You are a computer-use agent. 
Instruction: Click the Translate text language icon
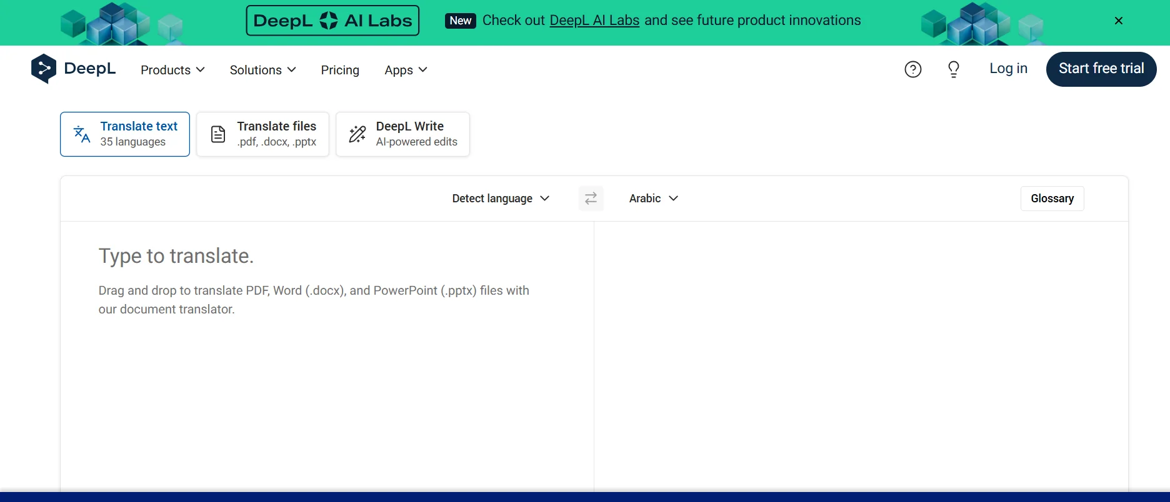click(82, 134)
